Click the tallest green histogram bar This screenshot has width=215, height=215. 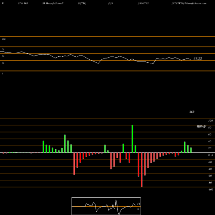coord(132,139)
